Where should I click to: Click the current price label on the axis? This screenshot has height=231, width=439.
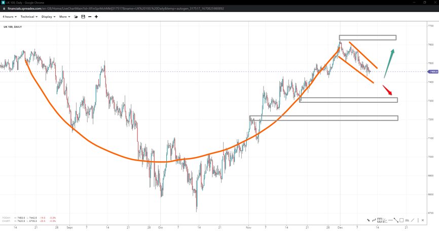tap(432, 71)
